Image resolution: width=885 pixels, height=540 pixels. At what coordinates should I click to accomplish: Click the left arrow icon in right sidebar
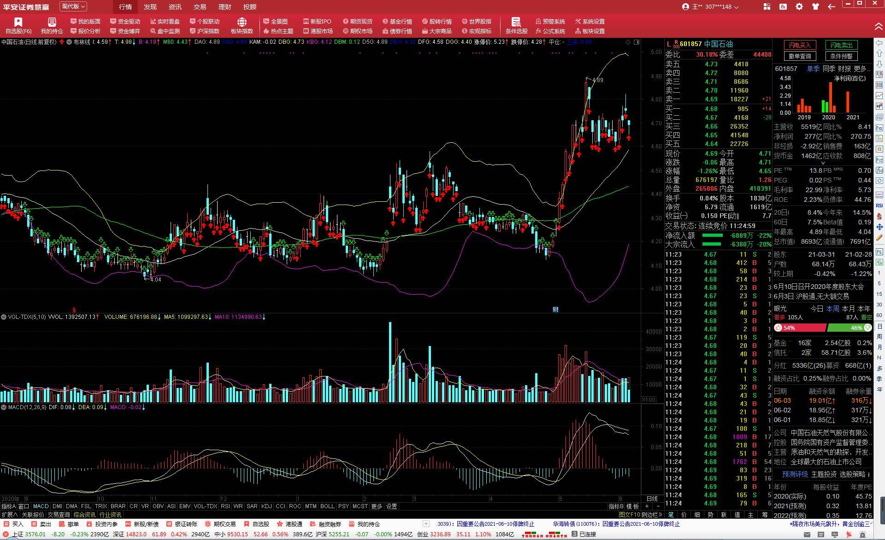[879, 42]
